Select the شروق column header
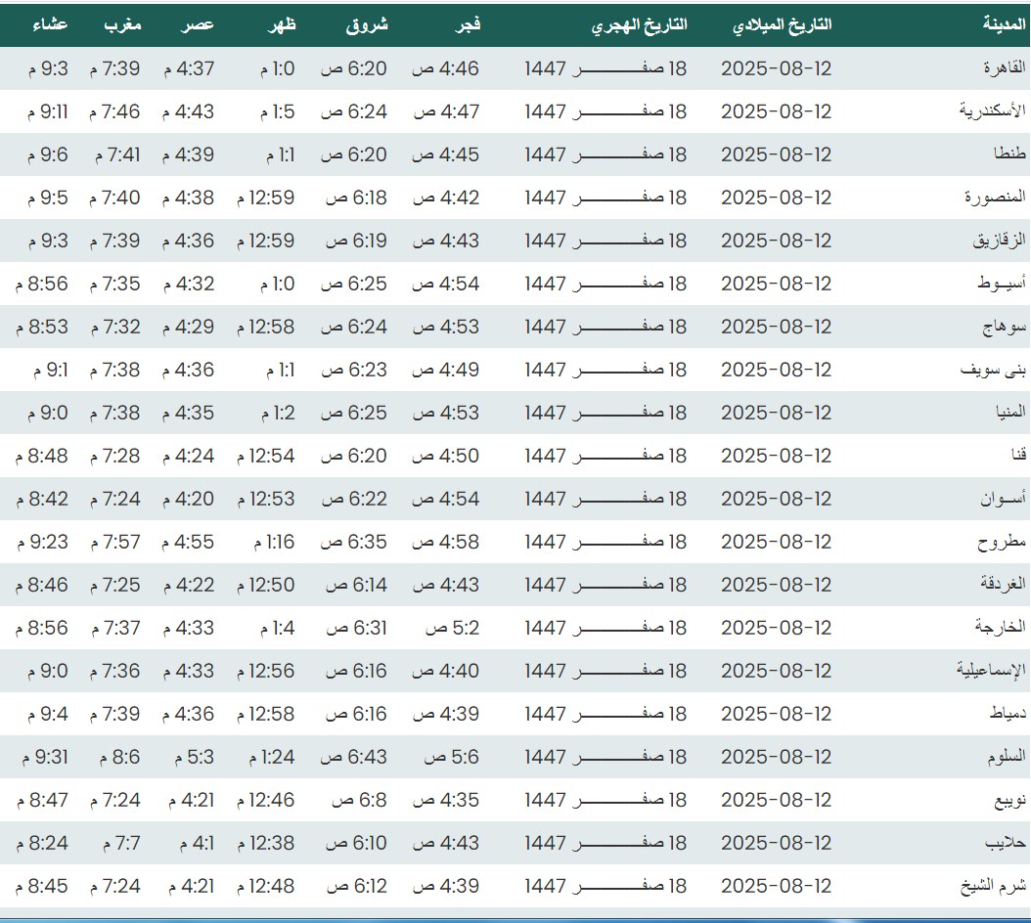Screen dimensions: 1031x923 pos(367,25)
